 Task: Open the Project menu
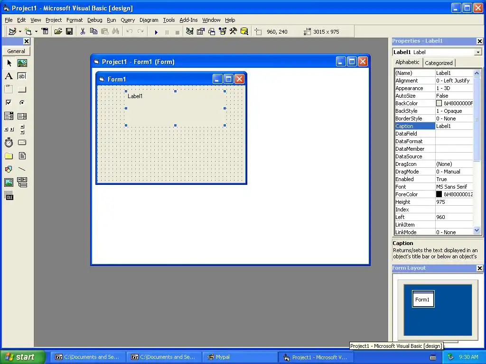(54, 20)
